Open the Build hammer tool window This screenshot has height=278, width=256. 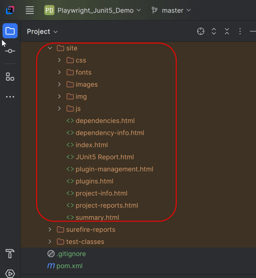(x=10, y=254)
